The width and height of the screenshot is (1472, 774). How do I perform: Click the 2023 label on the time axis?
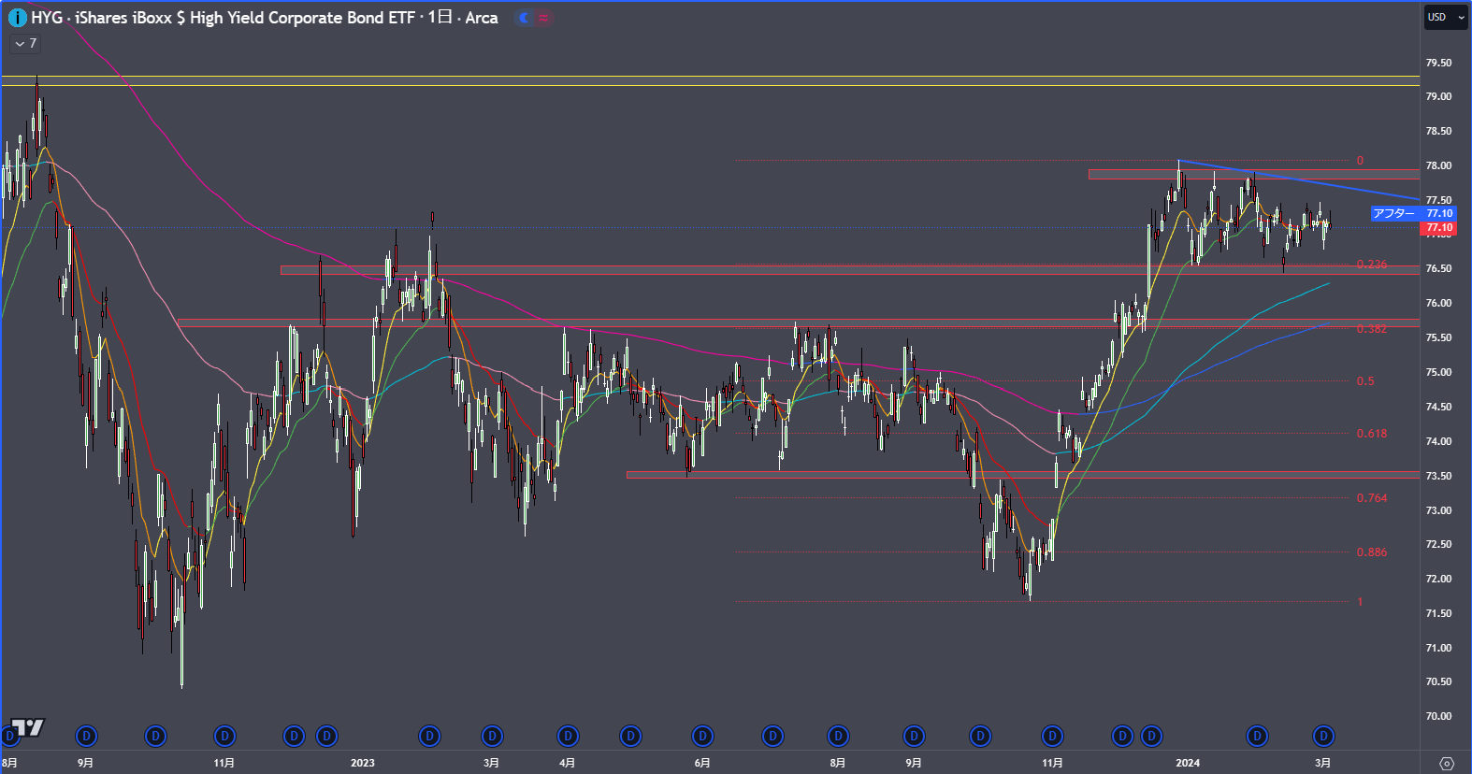point(363,763)
